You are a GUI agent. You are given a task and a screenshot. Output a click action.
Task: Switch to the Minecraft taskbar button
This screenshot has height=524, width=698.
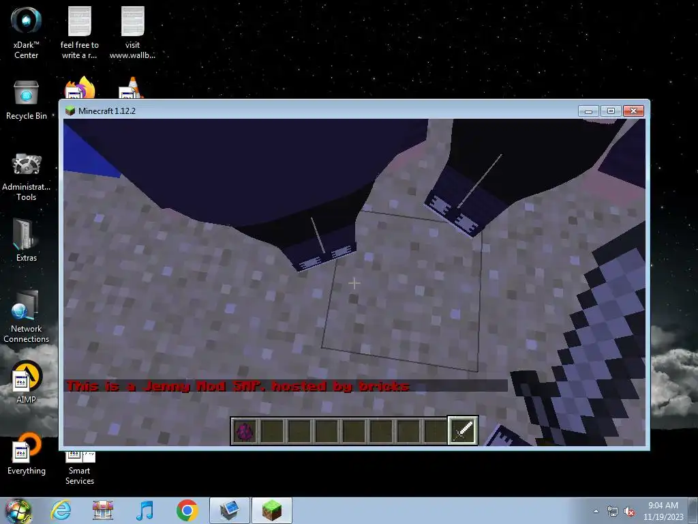click(x=272, y=510)
